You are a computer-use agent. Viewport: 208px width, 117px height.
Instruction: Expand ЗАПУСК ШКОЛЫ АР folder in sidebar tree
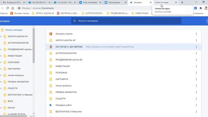(x=1, y=36)
